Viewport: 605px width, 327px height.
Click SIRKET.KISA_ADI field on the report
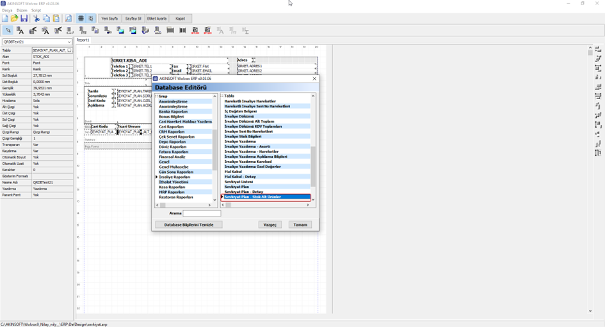(x=129, y=61)
